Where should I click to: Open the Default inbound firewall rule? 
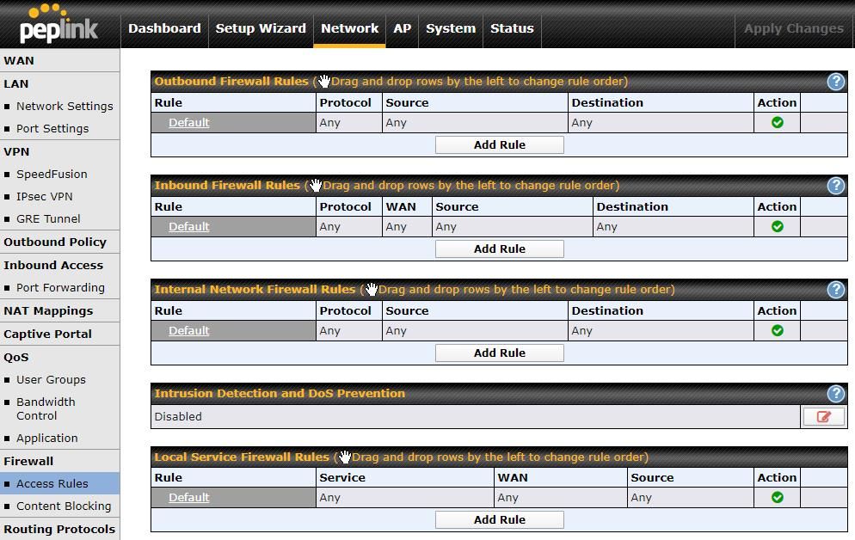point(188,226)
